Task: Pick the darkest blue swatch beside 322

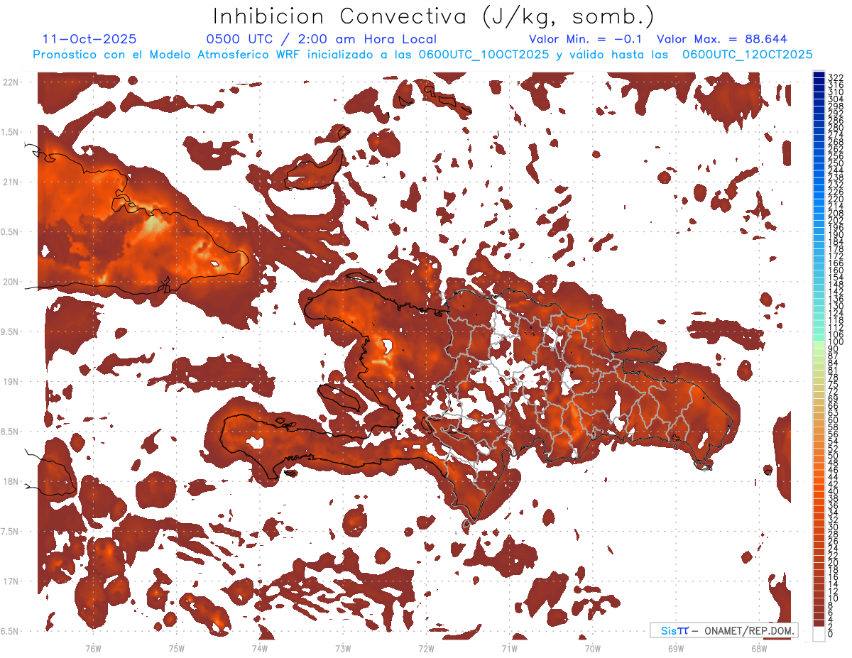Action: click(819, 75)
